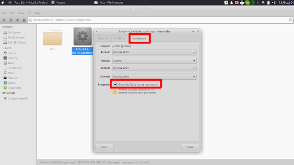
Task: Click the Bluetooth tray icon
Action: pyautogui.click(x=258, y=2)
